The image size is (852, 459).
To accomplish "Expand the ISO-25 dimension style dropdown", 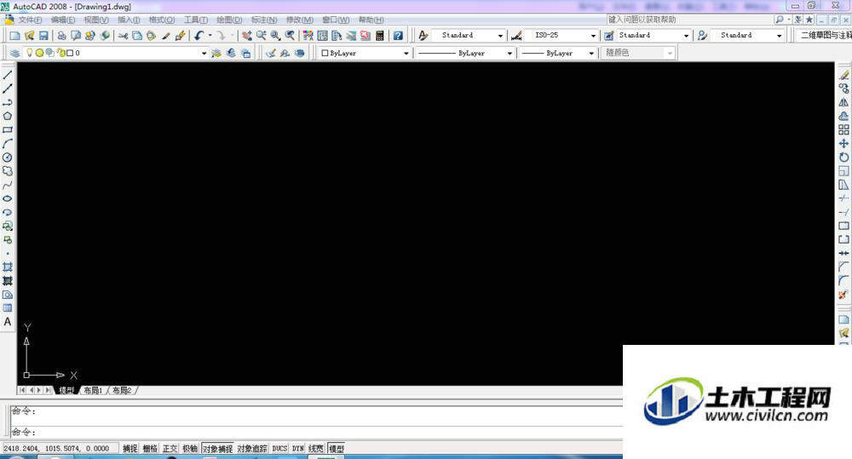I will [593, 35].
